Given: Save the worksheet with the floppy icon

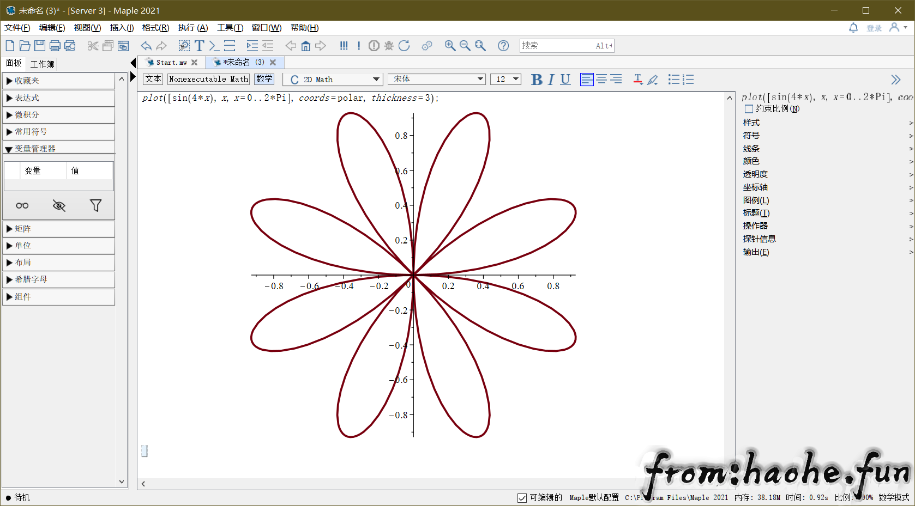Looking at the screenshot, I should (40, 46).
